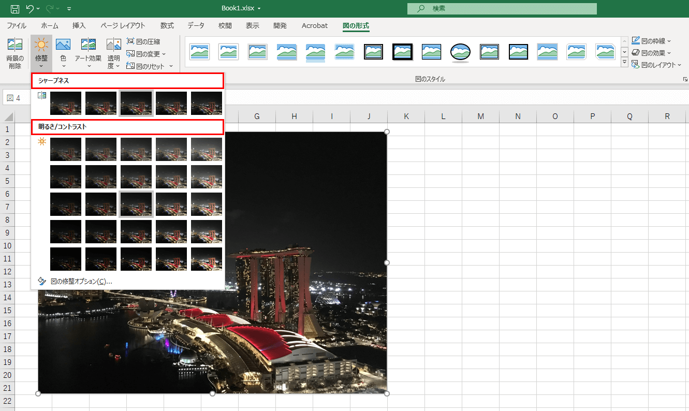
Task: Click 図の修整オプション at the menu bottom
Action: pyautogui.click(x=81, y=282)
